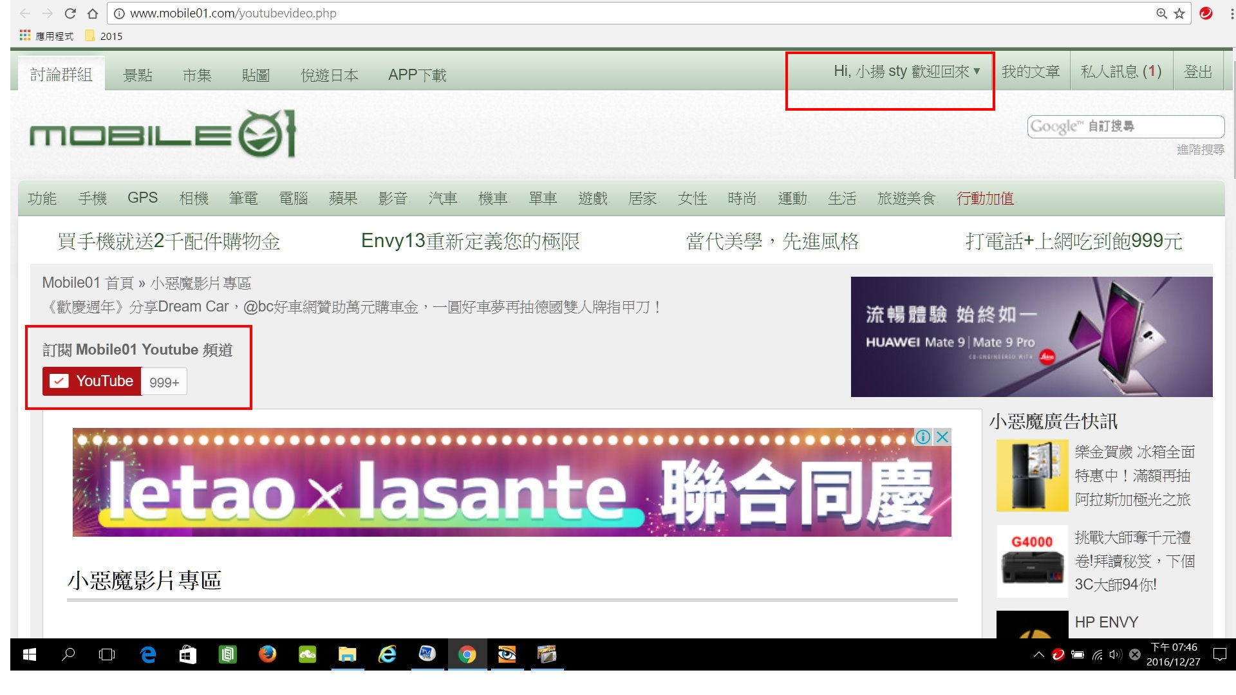
Task: Click the red browser extension icon
Action: (1206, 13)
